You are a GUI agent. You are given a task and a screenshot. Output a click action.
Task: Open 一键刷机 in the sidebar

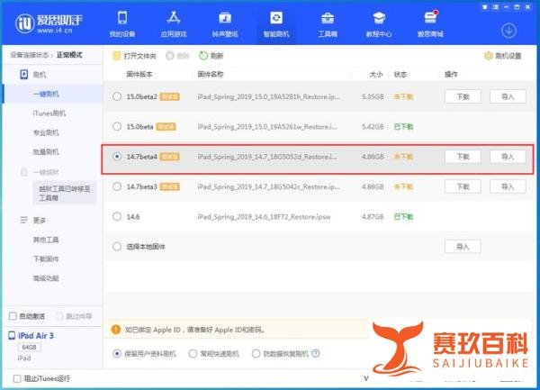point(53,94)
